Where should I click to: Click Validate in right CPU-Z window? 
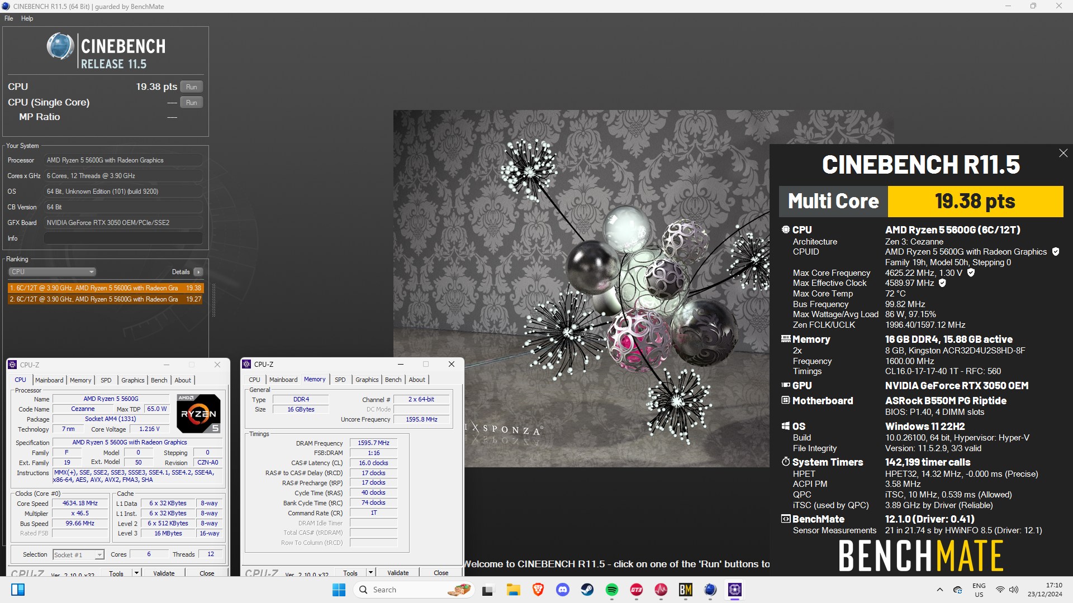(x=398, y=573)
